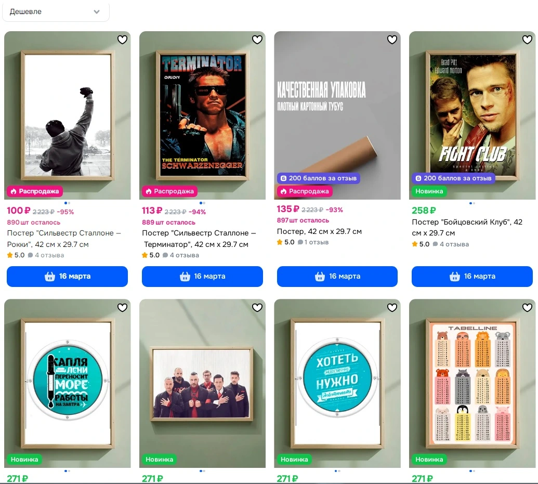Click 200 баллов за отзыв on packaging card

319,178
